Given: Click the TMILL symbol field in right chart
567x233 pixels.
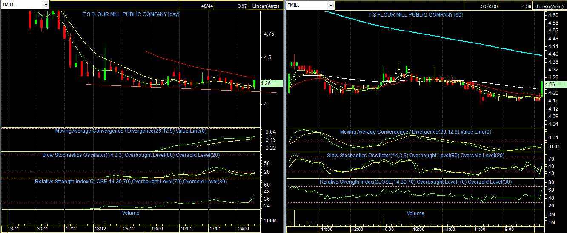Looking at the screenshot, I should click(306, 5).
